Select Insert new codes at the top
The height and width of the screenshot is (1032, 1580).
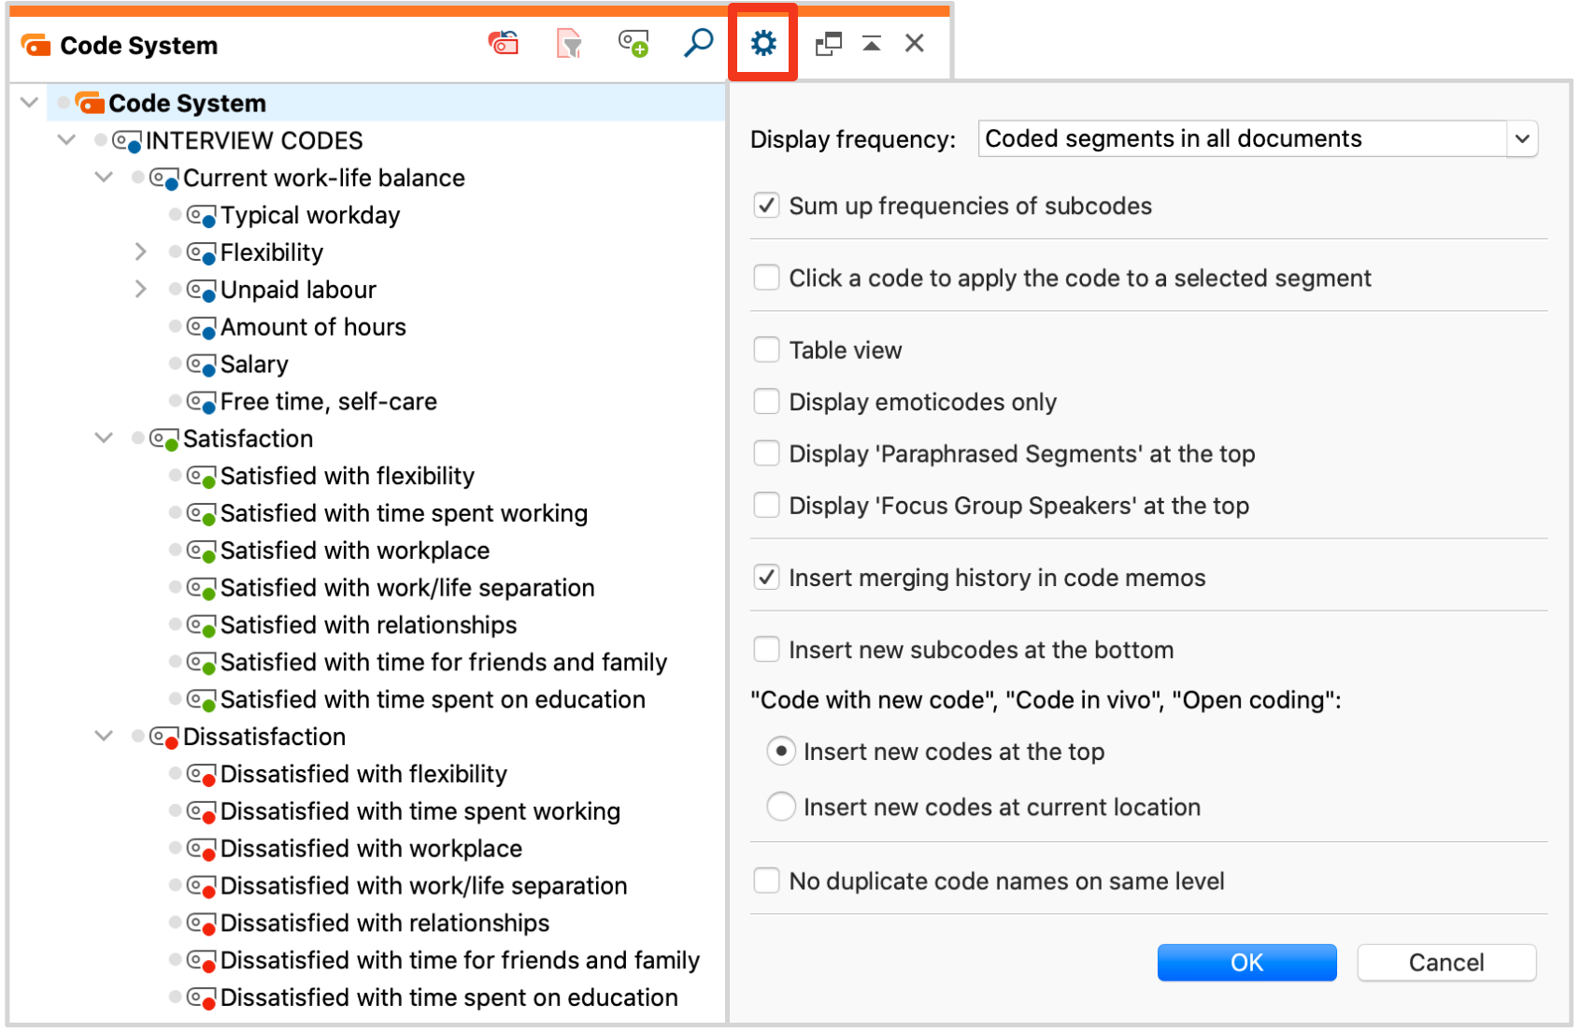781,752
